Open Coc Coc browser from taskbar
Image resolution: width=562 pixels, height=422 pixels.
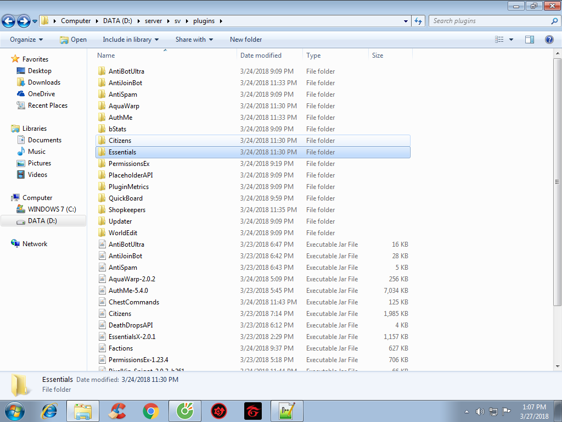185,411
